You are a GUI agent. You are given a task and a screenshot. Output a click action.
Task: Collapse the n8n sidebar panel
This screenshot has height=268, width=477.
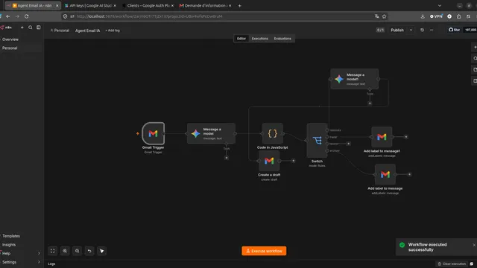coord(39,28)
